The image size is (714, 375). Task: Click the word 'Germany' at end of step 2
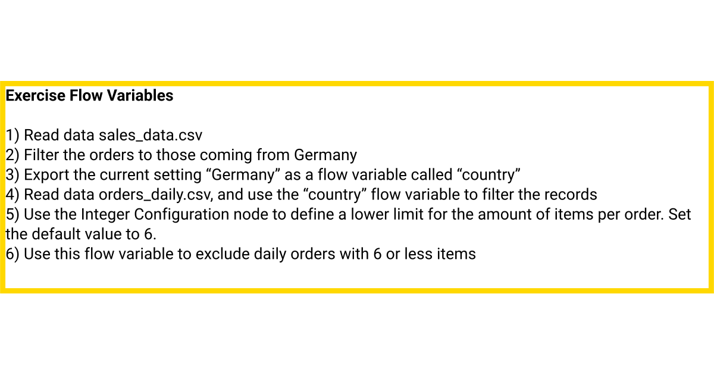pyautogui.click(x=325, y=155)
